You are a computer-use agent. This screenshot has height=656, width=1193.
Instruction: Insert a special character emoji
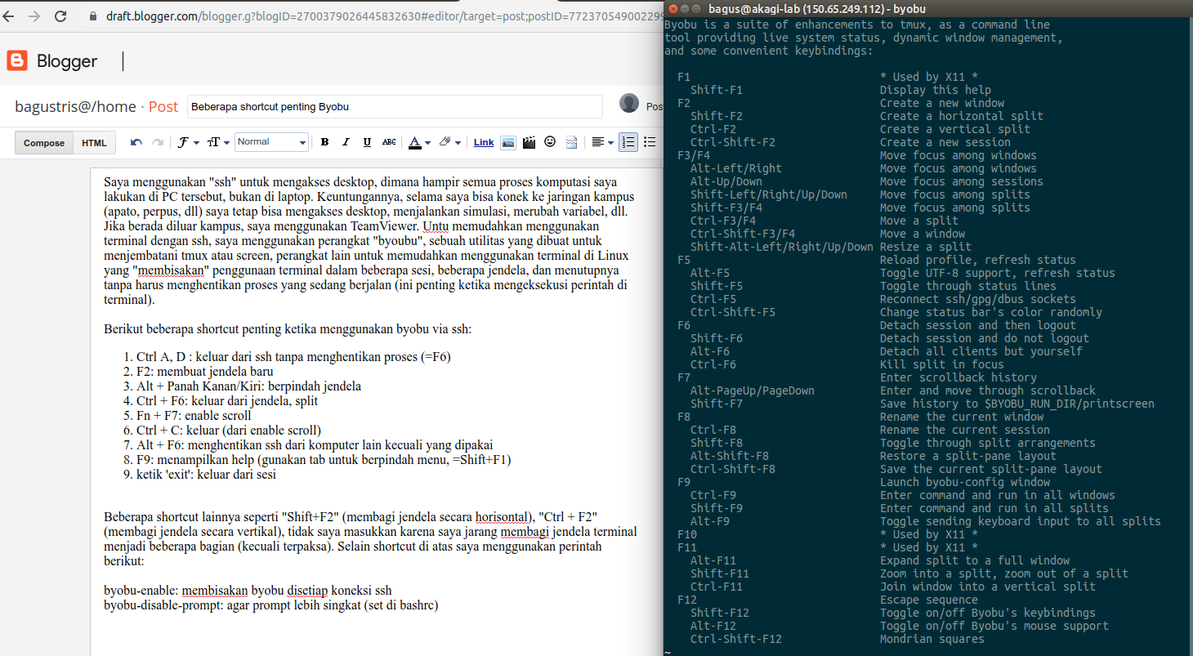(x=550, y=142)
